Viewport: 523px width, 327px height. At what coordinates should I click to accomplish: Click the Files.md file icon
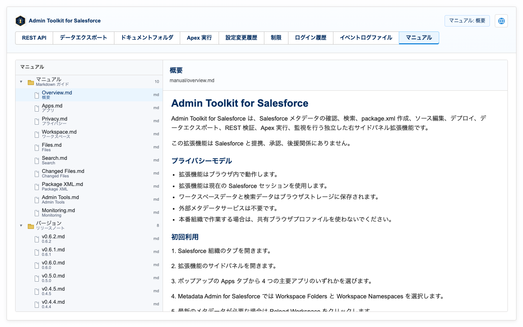(37, 147)
